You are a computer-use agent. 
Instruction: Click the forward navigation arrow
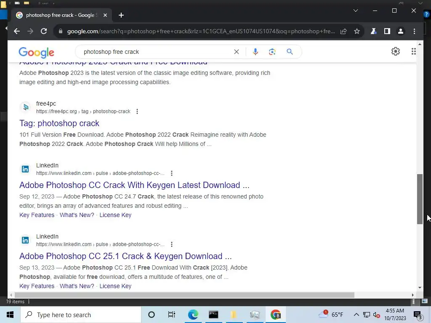click(x=30, y=31)
